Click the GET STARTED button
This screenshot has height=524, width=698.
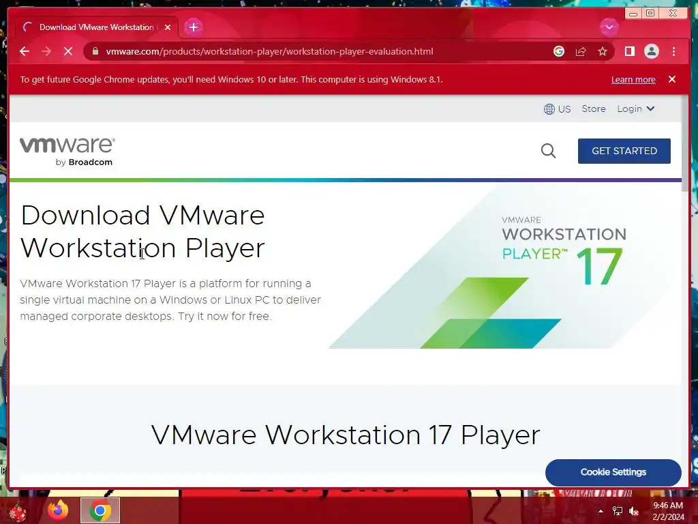[624, 151]
